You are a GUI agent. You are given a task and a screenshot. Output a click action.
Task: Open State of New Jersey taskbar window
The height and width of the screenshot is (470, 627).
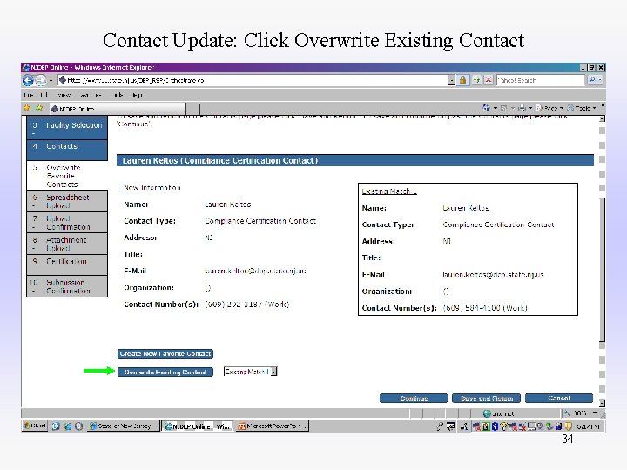tap(123, 426)
